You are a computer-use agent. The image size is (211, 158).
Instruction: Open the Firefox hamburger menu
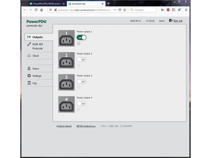(186, 10)
